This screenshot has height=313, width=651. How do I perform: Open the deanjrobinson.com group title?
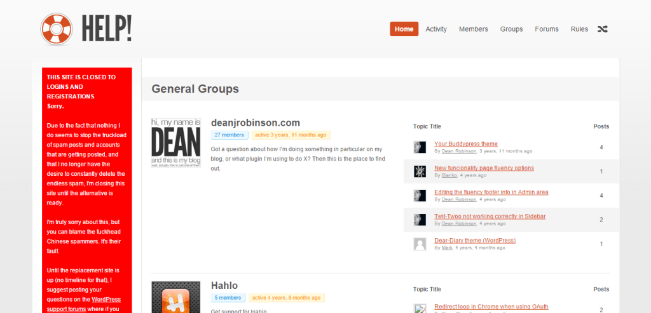256,123
